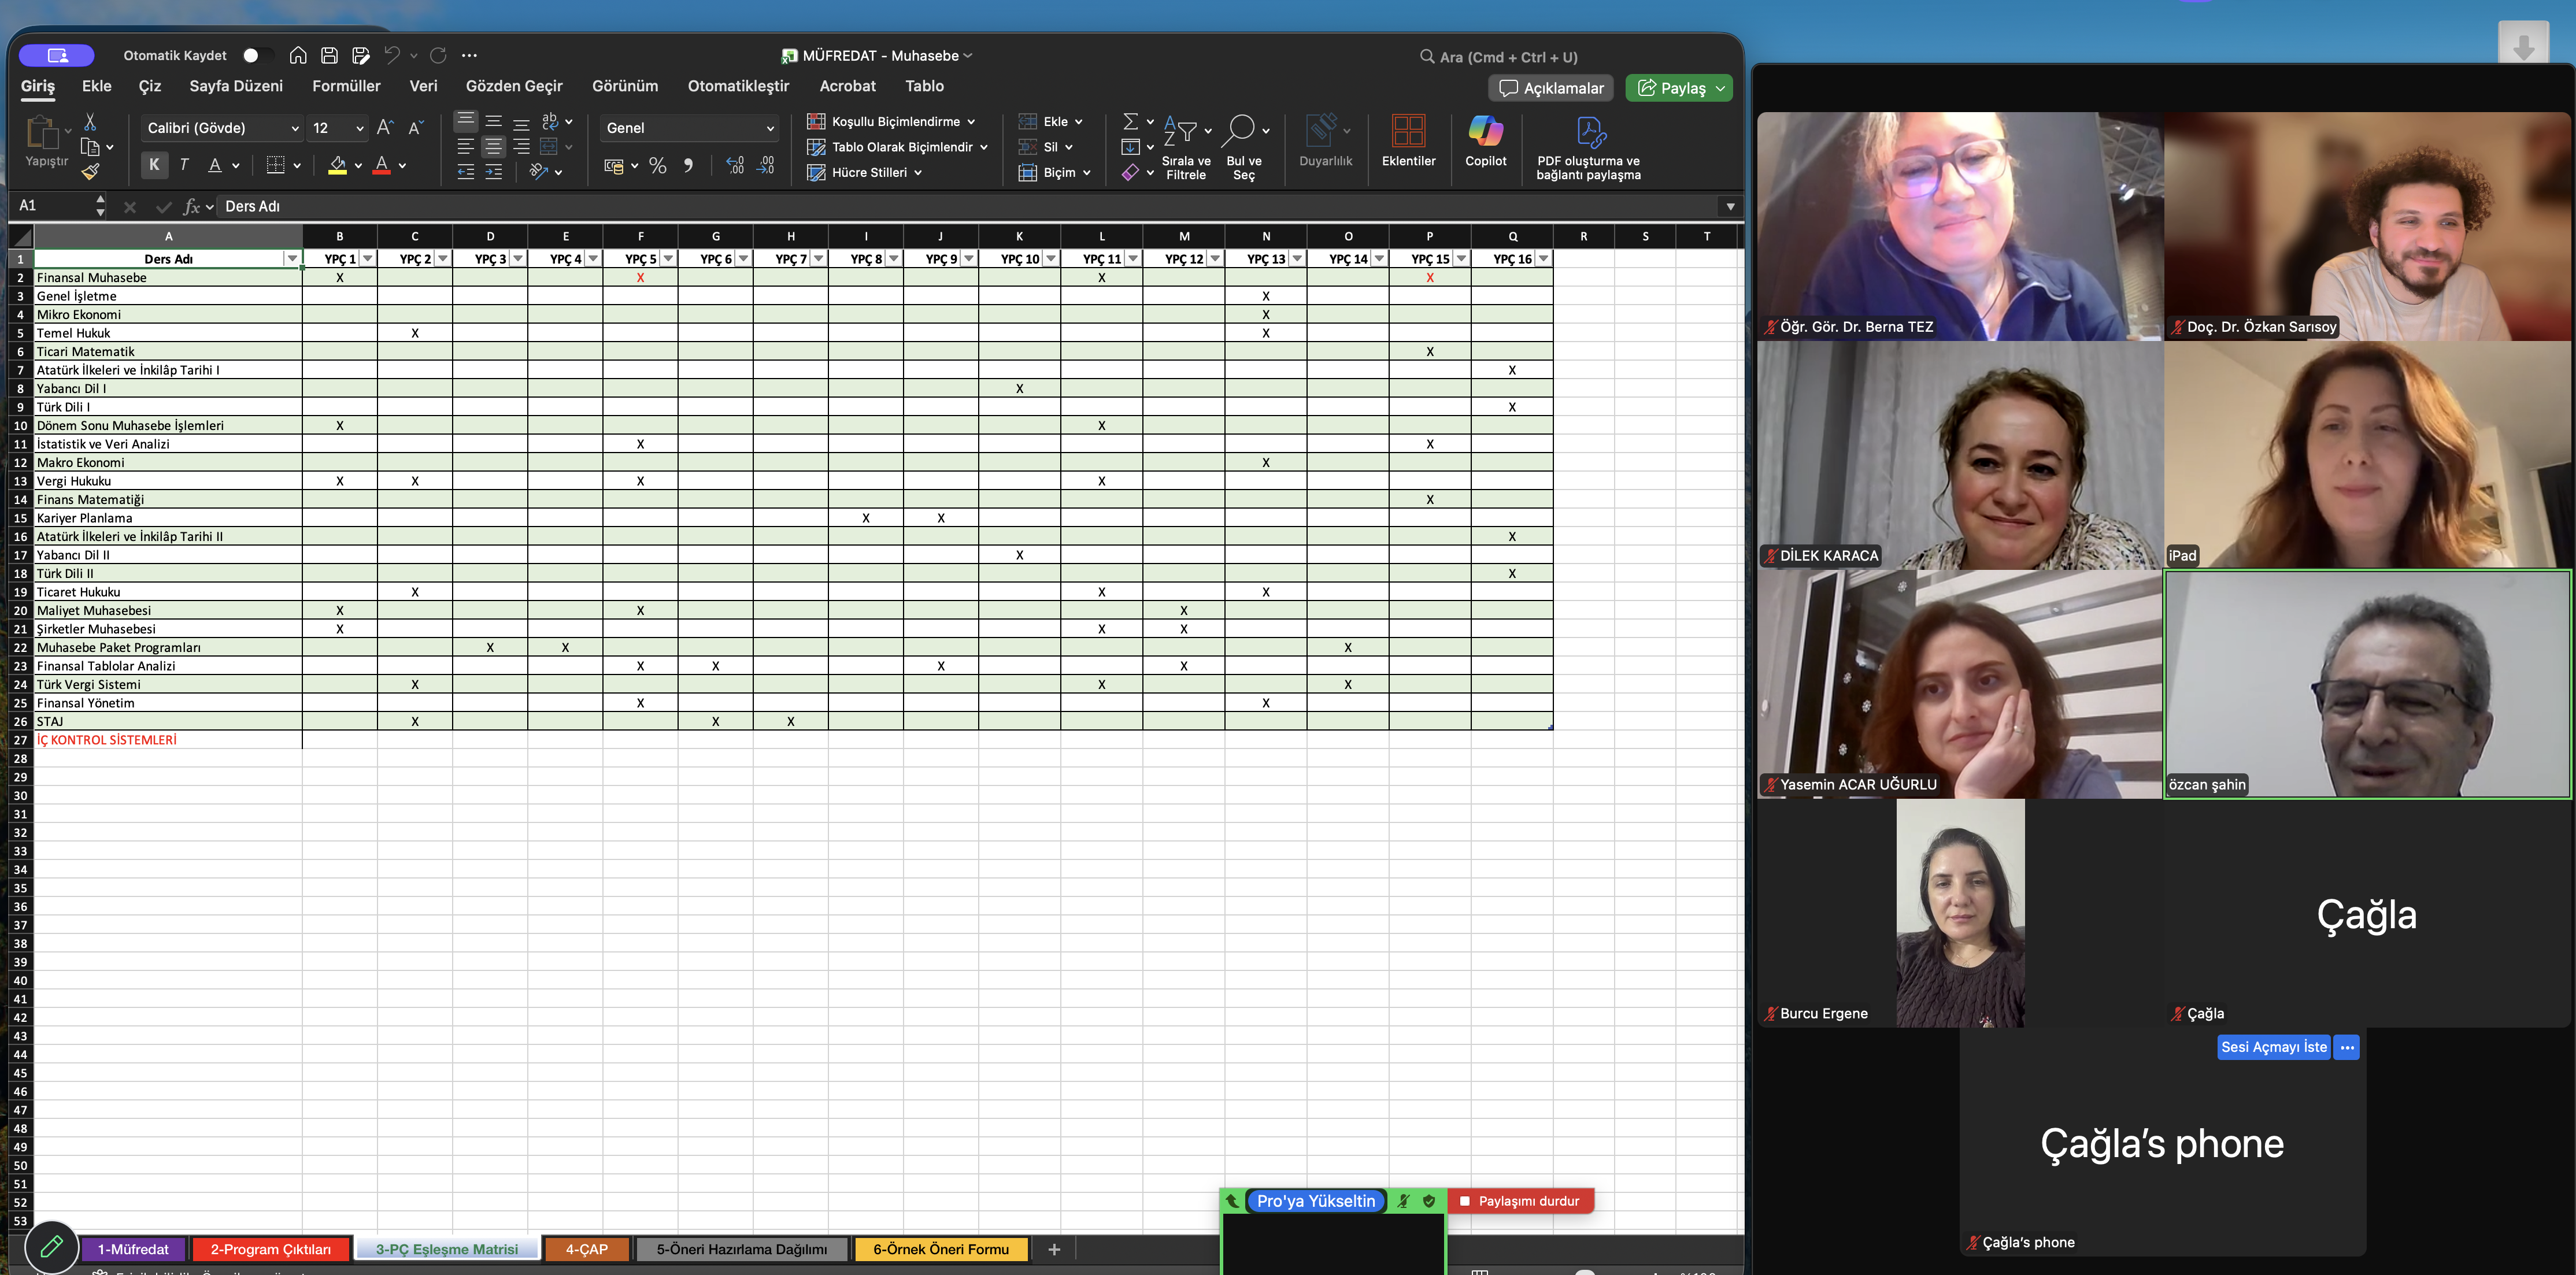Switch to the 2-Program Çıktıları sheet tab

pyautogui.click(x=270, y=1249)
